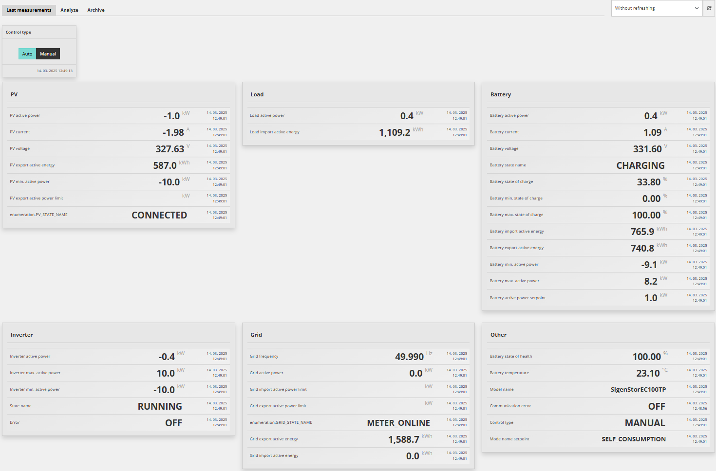Viewport: 716px width, 471px height.
Task: Click the Mode name setpoint SELF_CONSUMPTION value
Action: (634, 439)
